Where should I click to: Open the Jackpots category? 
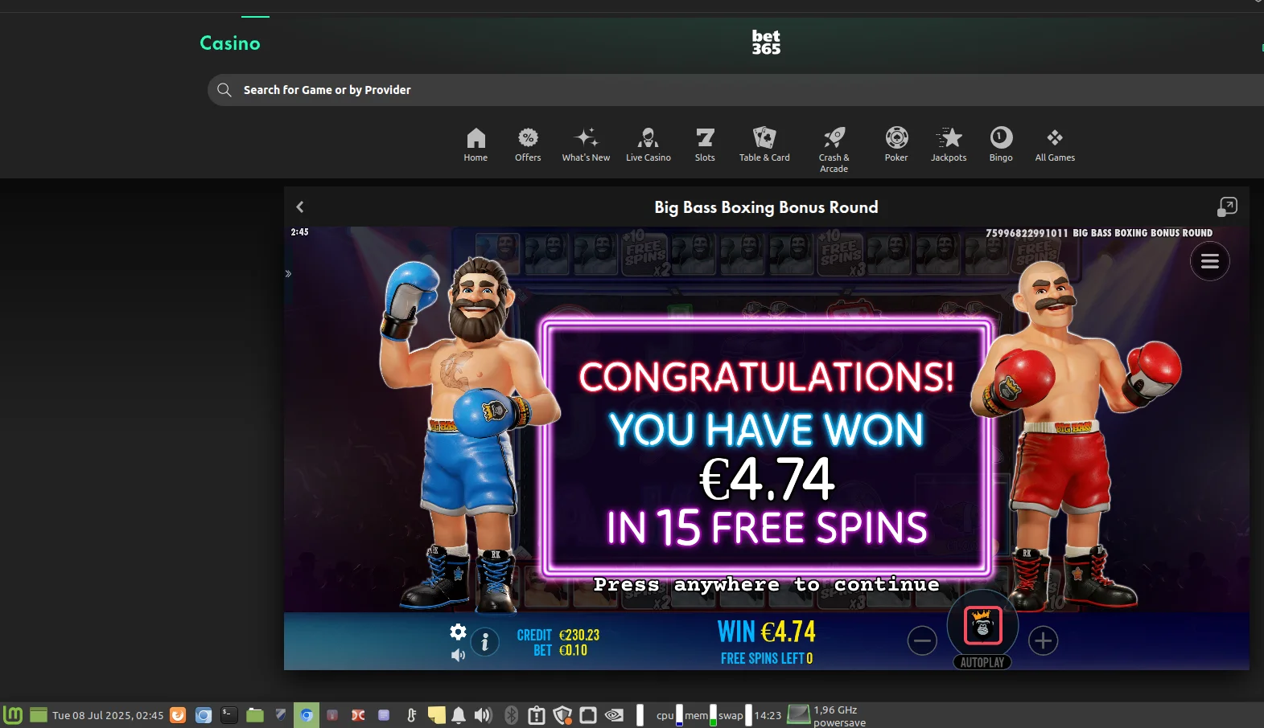pyautogui.click(x=949, y=145)
